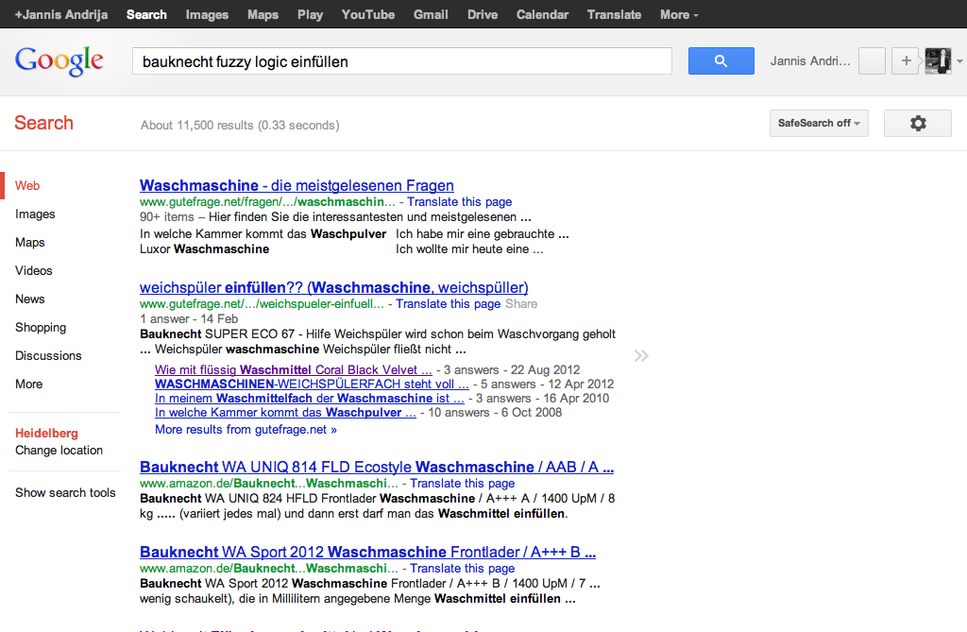This screenshot has width=967, height=632.
Task: Translate the WA UNIQ 814 amazon page
Action: (x=463, y=484)
